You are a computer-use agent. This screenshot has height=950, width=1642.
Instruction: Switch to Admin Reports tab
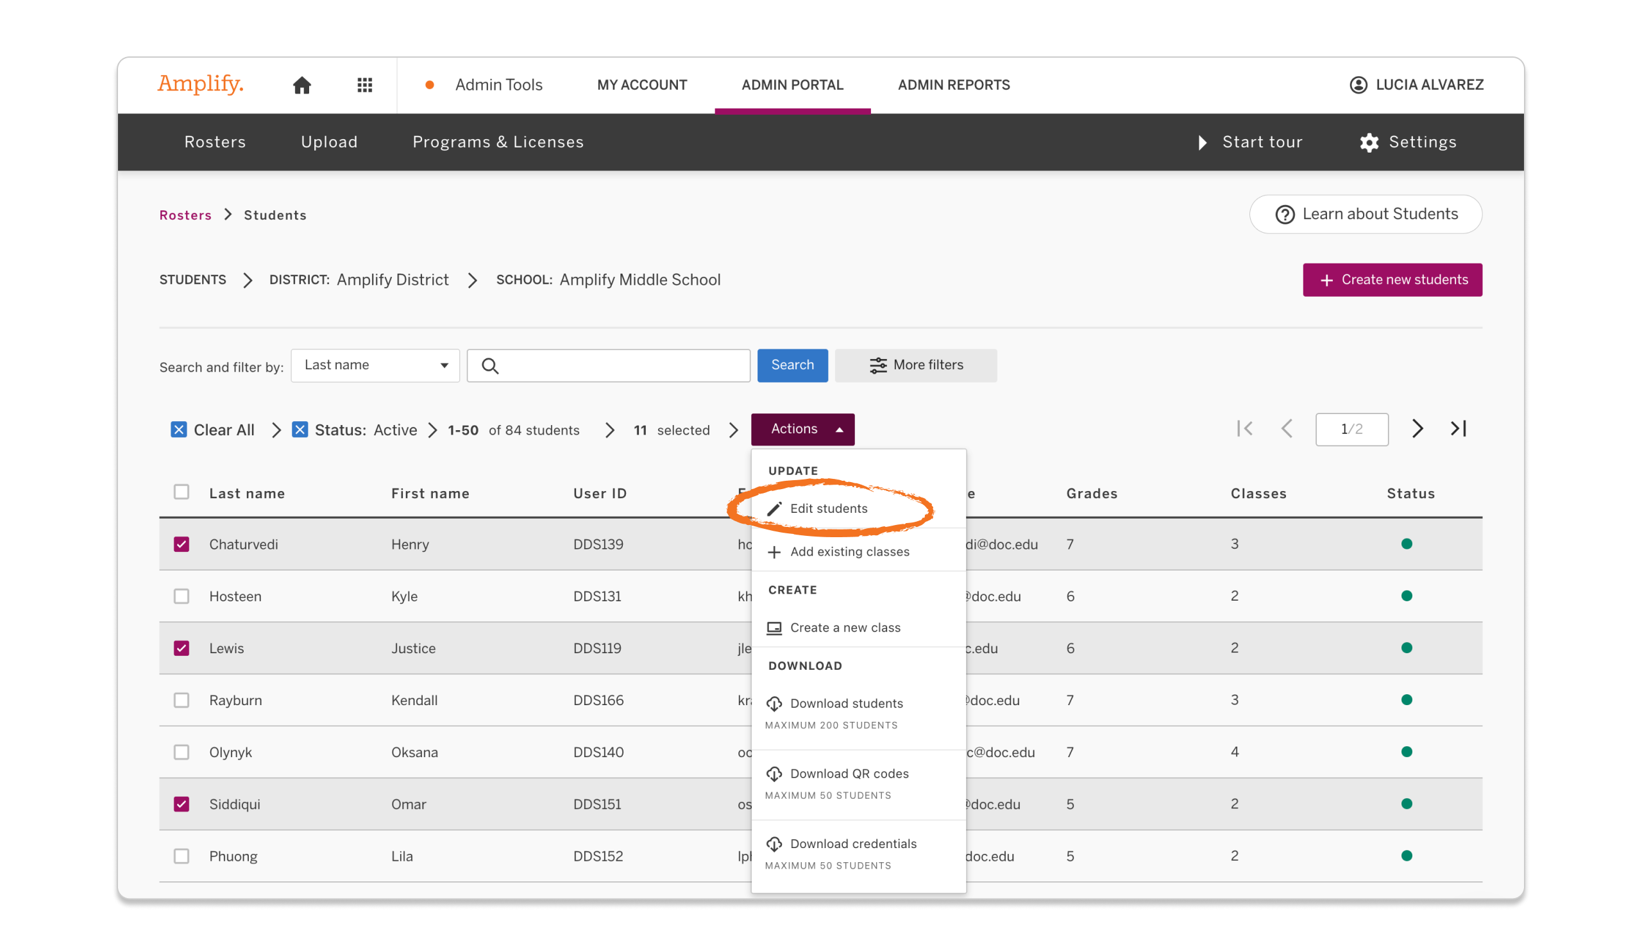tap(953, 85)
